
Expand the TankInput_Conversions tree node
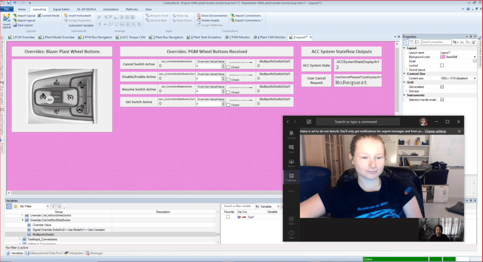coord(20,239)
